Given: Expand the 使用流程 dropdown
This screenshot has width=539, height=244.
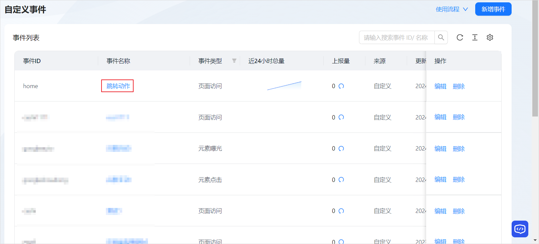Looking at the screenshot, I should click(452, 9).
